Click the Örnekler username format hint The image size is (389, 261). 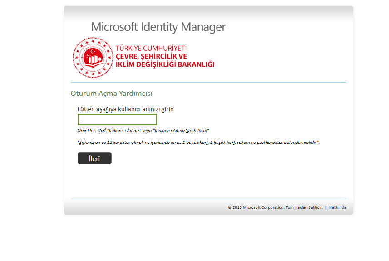pyautogui.click(x=143, y=131)
